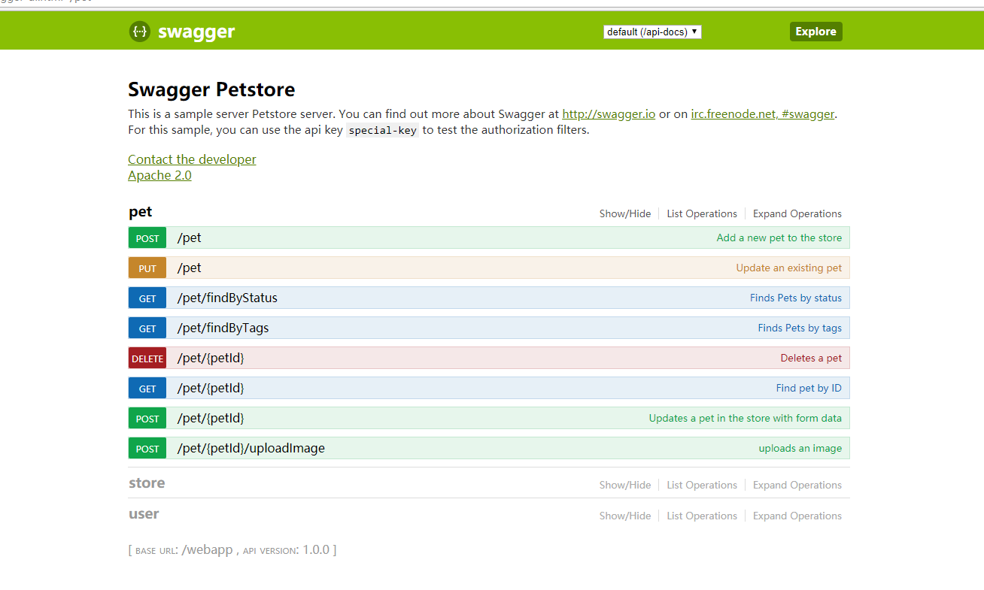This screenshot has width=984, height=590.
Task: Click Expand Operations for user section
Action: [x=797, y=516]
